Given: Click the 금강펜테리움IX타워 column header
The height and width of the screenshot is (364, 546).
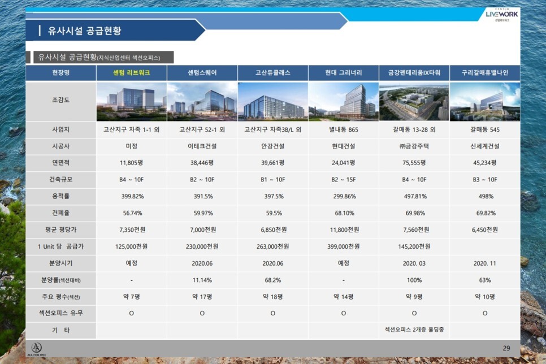Looking at the screenshot, I should tap(414, 73).
